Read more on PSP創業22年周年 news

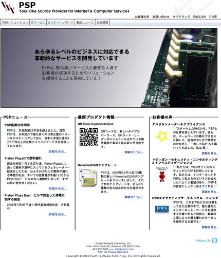coord(58,151)
